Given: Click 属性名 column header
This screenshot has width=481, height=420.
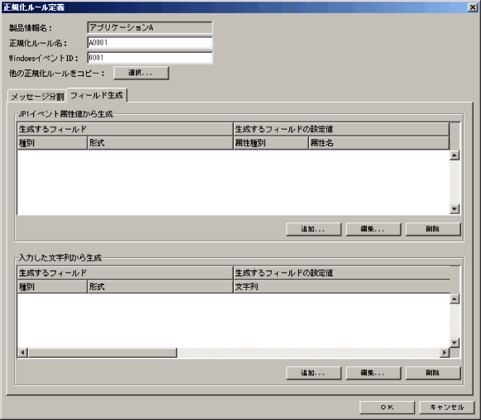Looking at the screenshot, I should (379, 143).
